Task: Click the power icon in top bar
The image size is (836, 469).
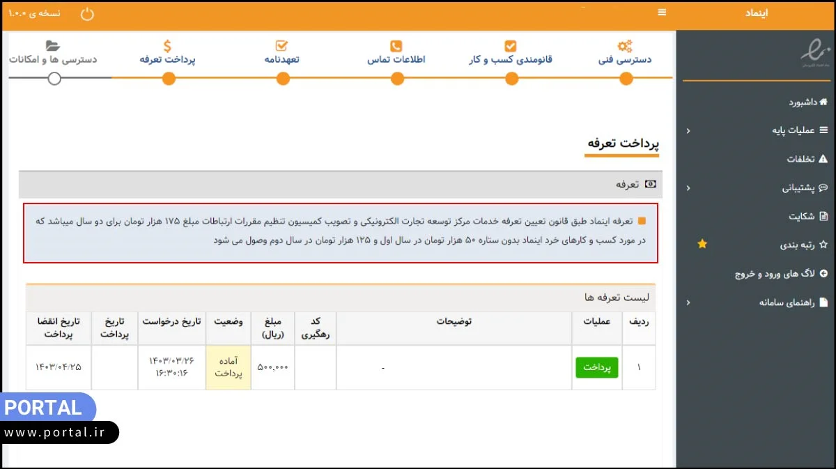Action: [x=87, y=12]
